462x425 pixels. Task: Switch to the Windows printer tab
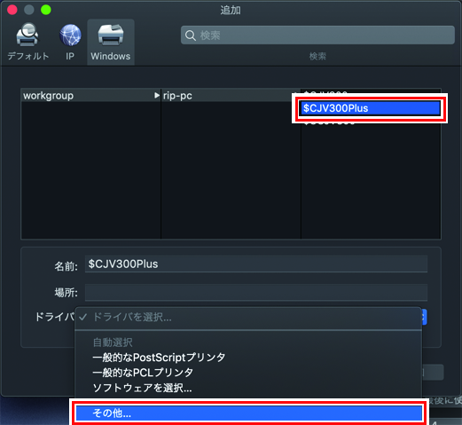[111, 42]
